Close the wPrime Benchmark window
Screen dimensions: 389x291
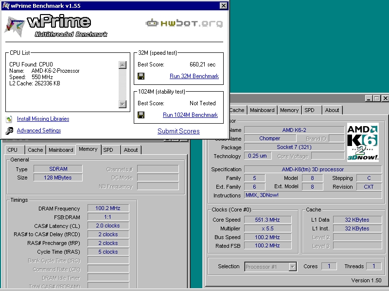click(224, 5)
